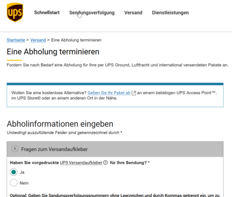Expand the Versand navigation menu
This screenshot has width=232, height=197.
133,13
